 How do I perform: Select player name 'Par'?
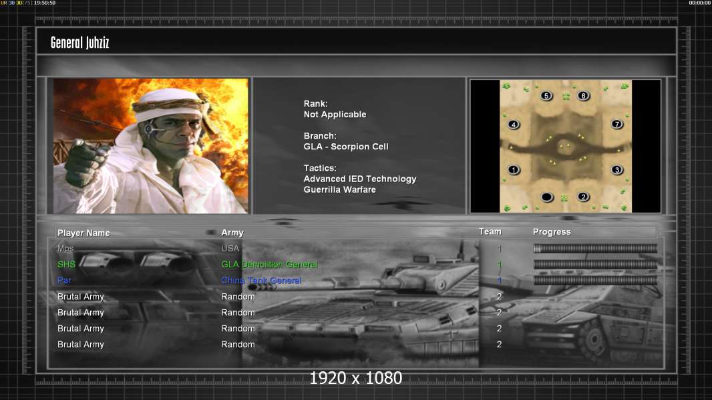[64, 281]
